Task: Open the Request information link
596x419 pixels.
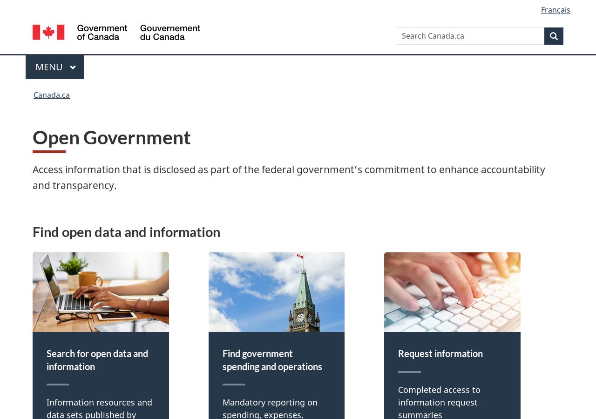Action: tap(440, 353)
